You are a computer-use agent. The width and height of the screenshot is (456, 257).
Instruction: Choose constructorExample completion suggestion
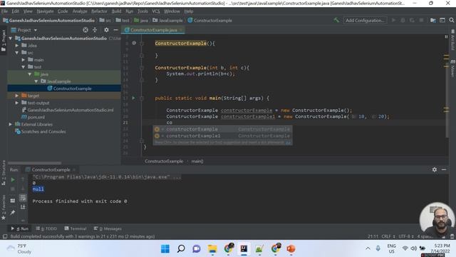[x=222, y=129]
